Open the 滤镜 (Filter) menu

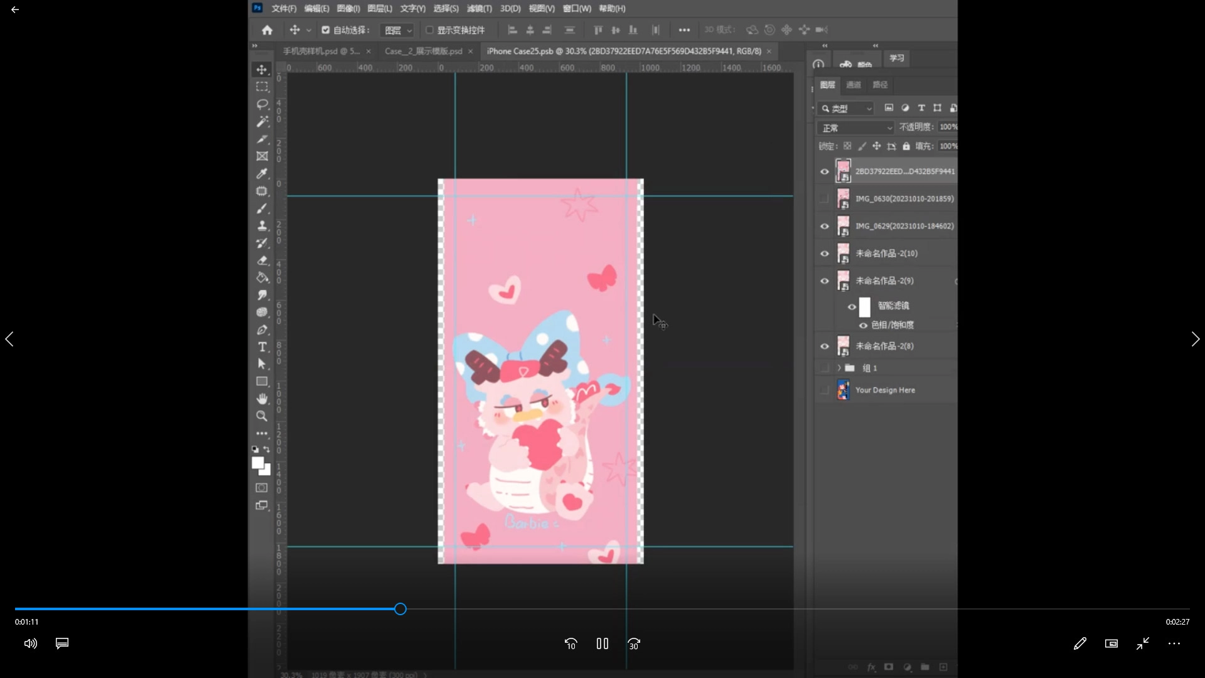(x=479, y=8)
